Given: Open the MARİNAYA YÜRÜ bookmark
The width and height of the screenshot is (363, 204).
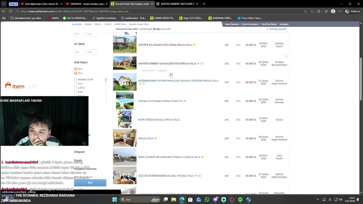Looking at the screenshot, I should click(x=220, y=18).
